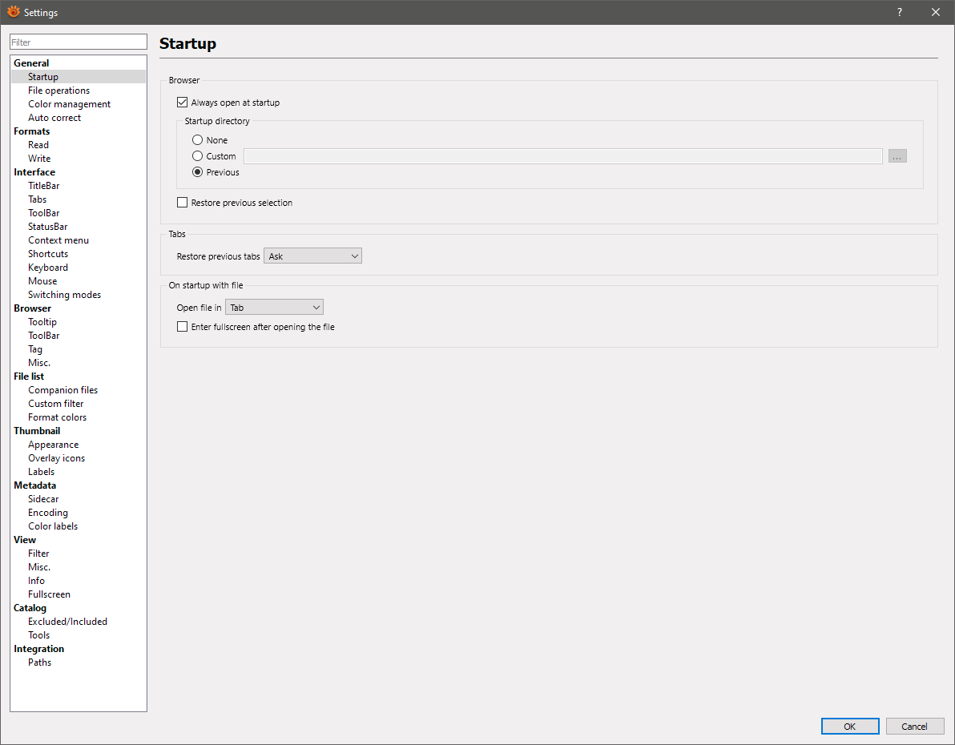Open Paths under Integration

click(39, 662)
